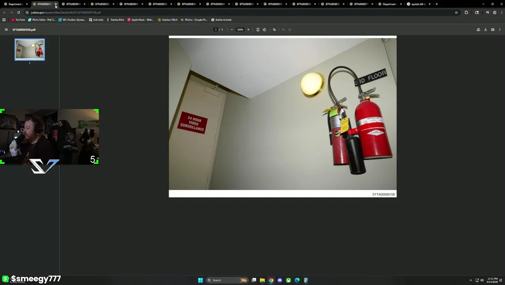
Task: Edit the PDF page number field
Action: (216, 30)
